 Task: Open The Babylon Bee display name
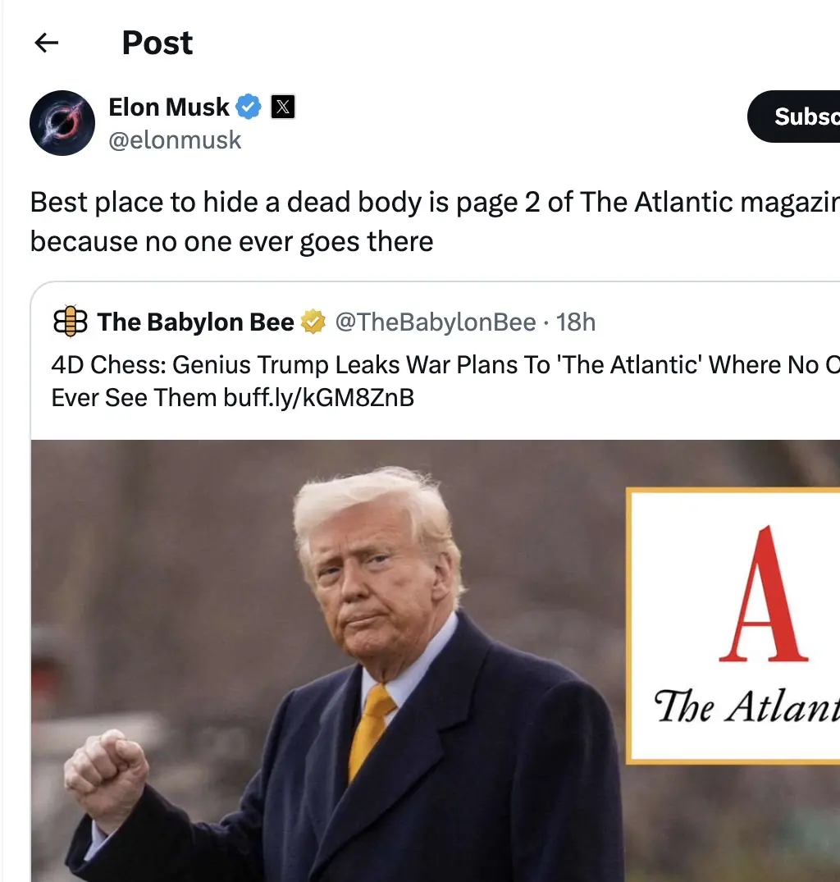tap(196, 322)
